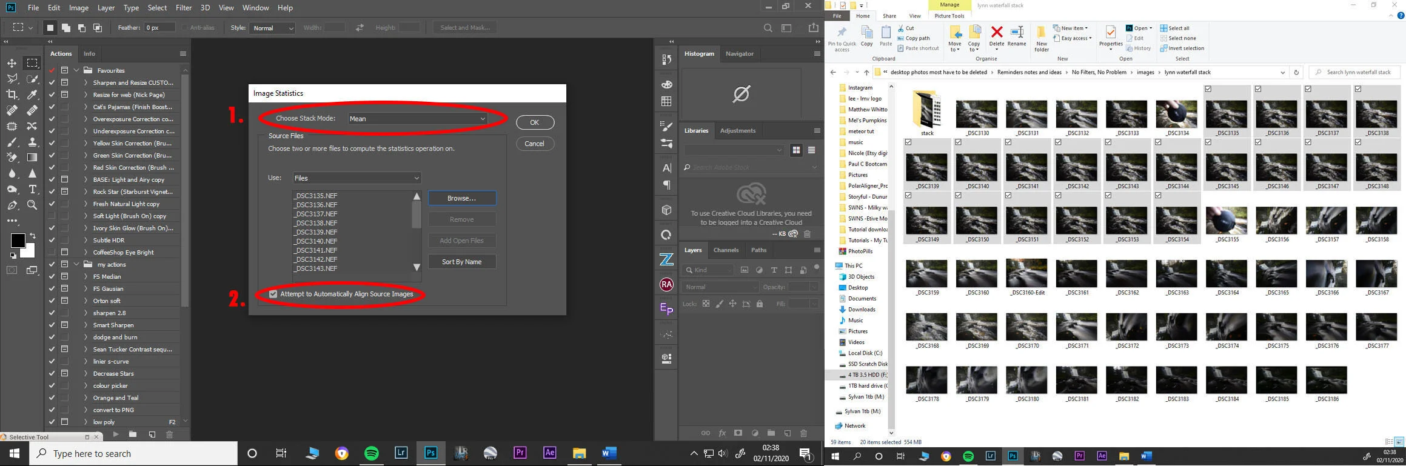The height and width of the screenshot is (466, 1406).
Task: Open the Use Files dropdown
Action: [357, 178]
